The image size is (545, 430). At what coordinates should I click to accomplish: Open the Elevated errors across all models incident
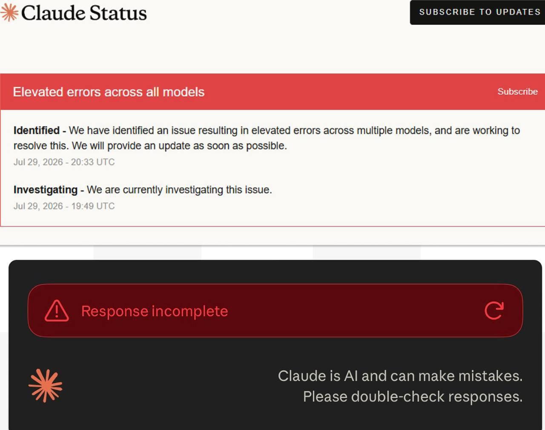click(x=109, y=92)
